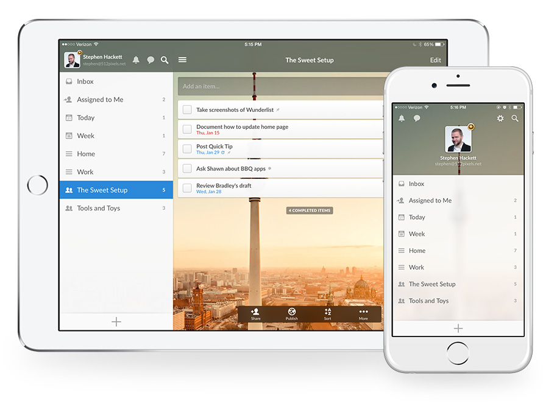This screenshot has width=557, height=407.
Task: Tap Stephen Hackett profile photo on iPhone
Action: [x=458, y=139]
